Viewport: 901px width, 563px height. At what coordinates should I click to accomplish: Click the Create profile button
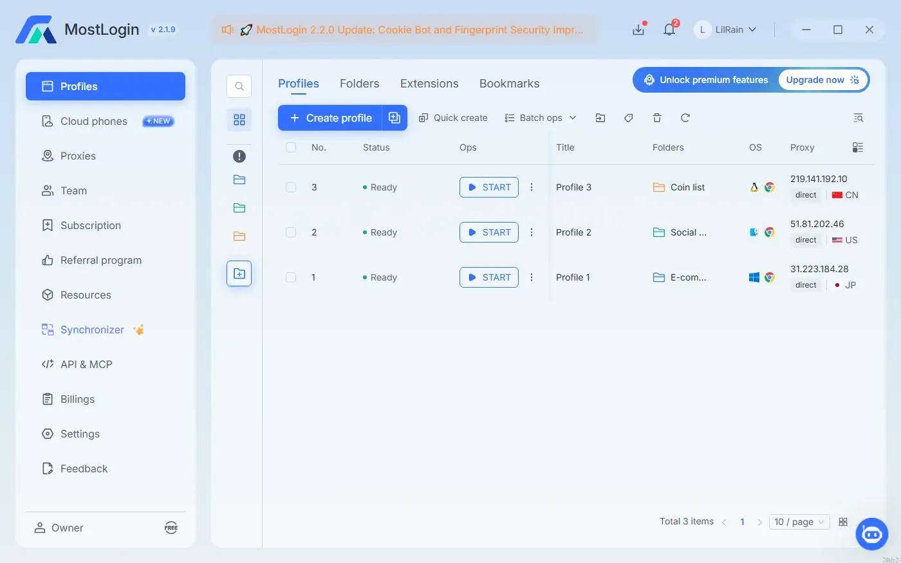pos(330,118)
